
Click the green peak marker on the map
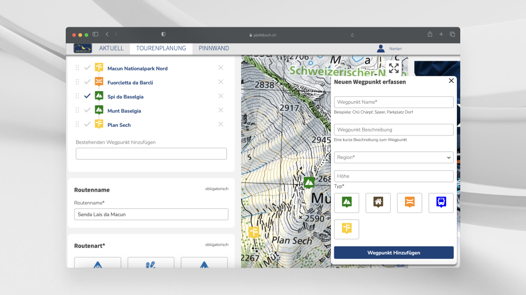[x=310, y=182]
